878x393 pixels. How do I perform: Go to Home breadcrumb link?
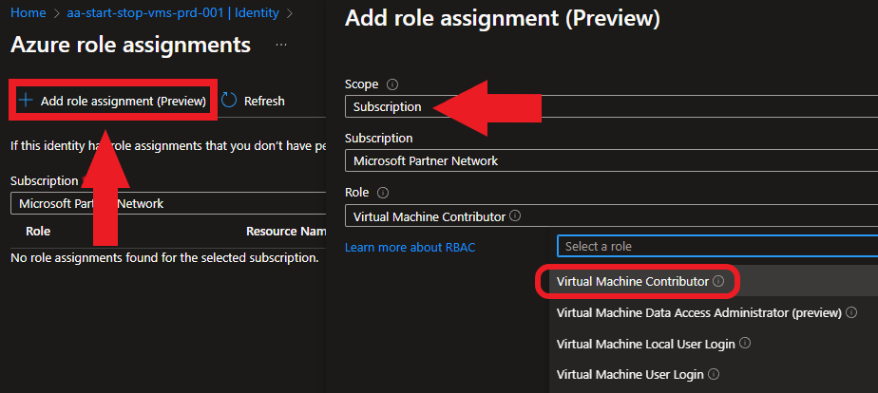point(29,13)
